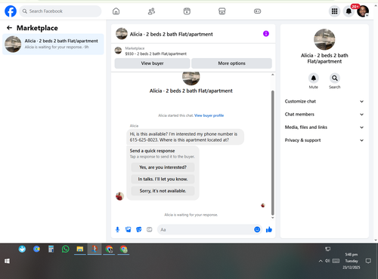Click the chat scrollbar down arrow

coord(272,218)
